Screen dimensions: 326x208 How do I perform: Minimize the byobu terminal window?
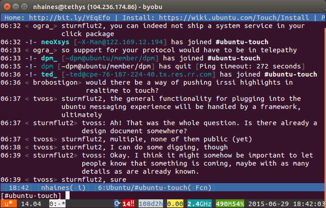pyautogui.click(x=16, y=6)
